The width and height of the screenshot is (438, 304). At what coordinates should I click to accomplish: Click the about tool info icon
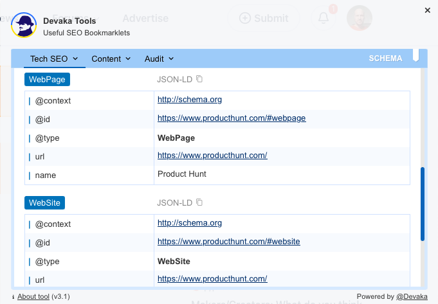(x=13, y=297)
